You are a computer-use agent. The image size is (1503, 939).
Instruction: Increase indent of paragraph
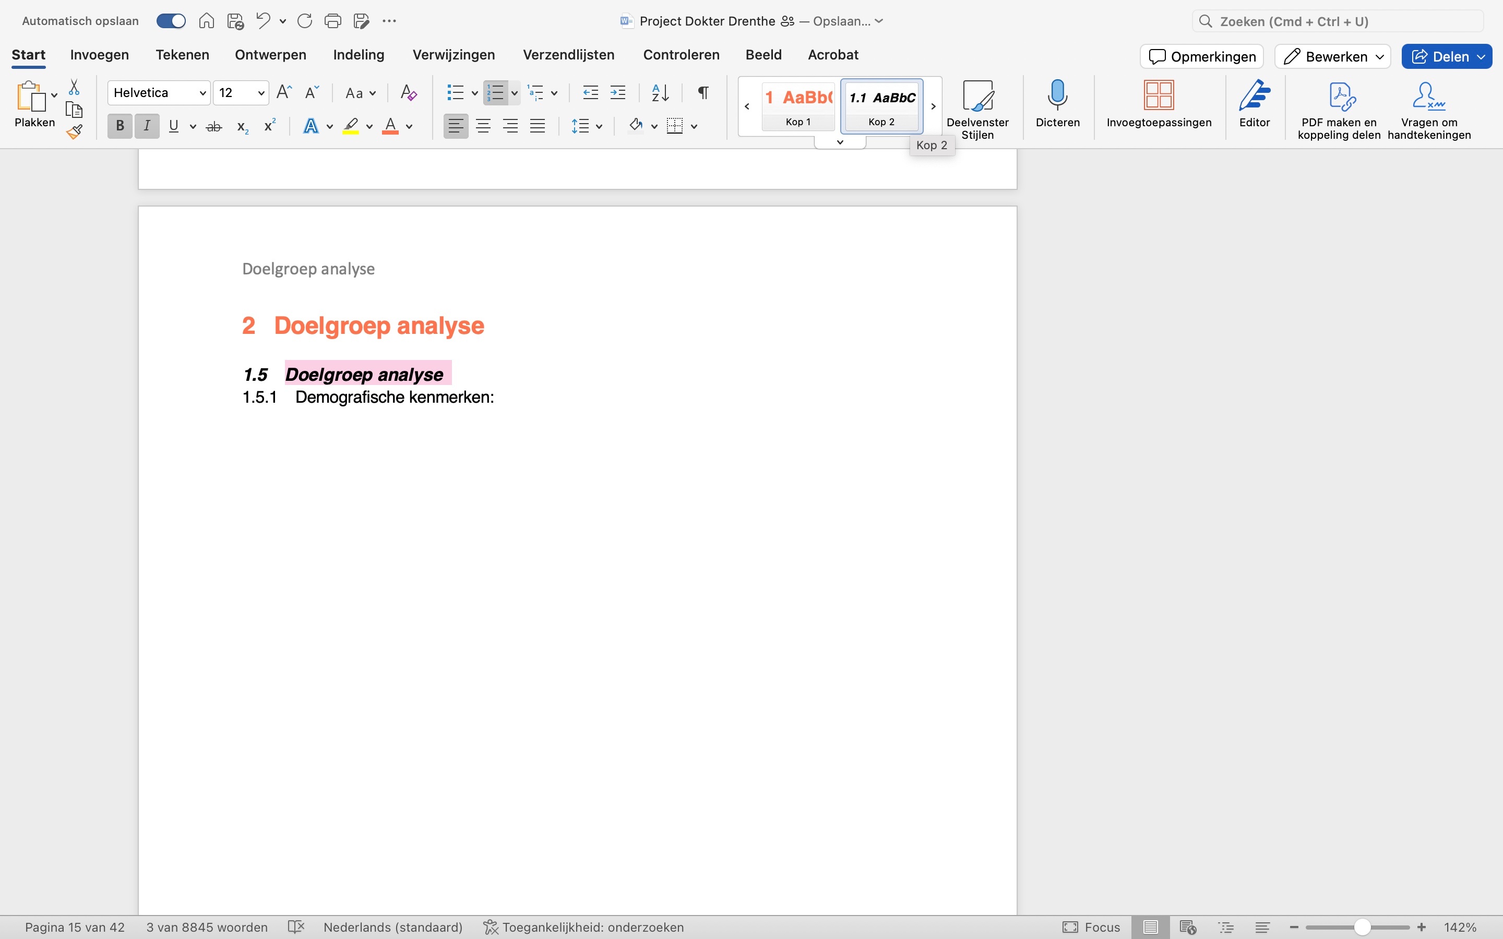click(x=618, y=93)
